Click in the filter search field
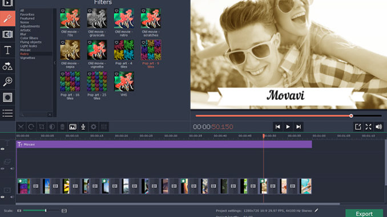 pyautogui.click(x=35, y=114)
